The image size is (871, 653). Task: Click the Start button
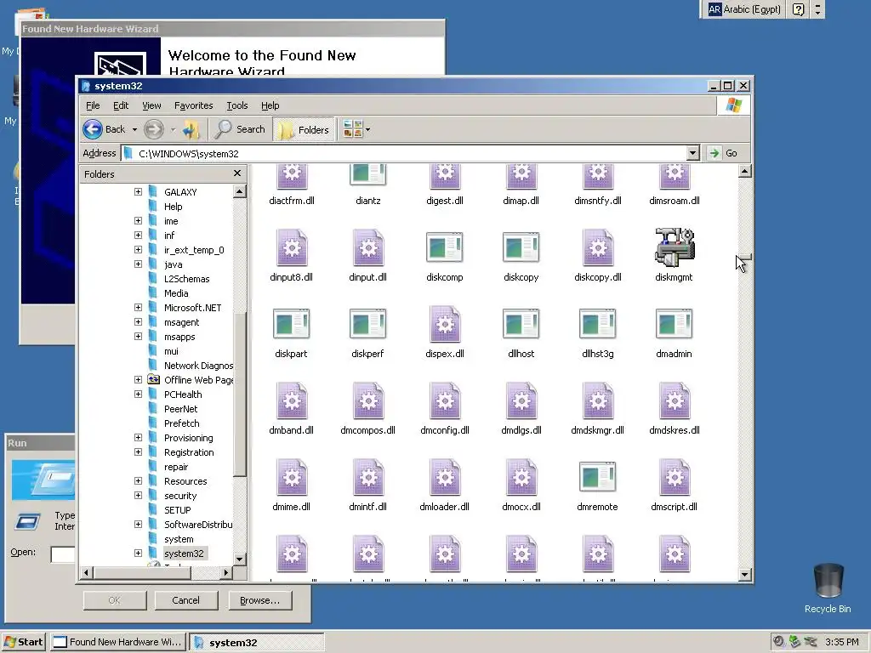pos(23,642)
